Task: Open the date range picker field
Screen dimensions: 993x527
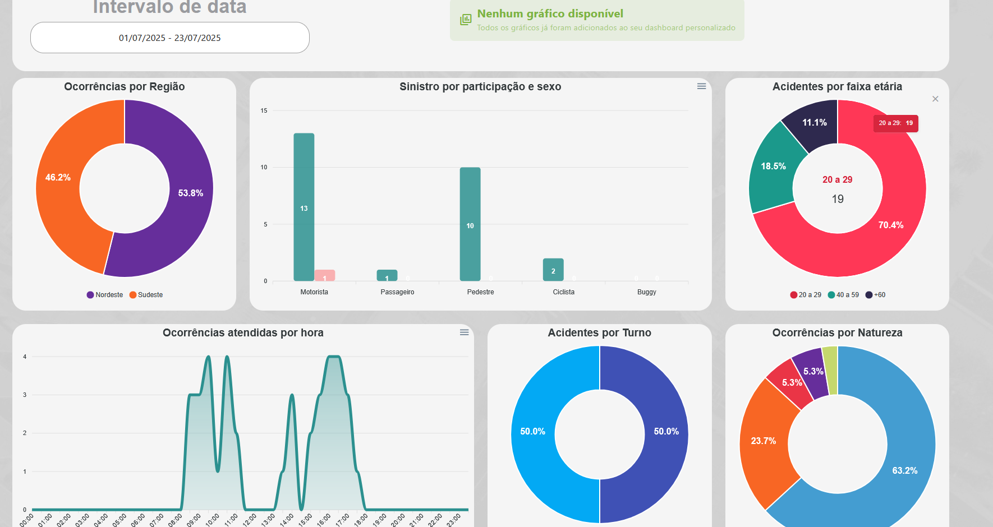Action: point(170,38)
